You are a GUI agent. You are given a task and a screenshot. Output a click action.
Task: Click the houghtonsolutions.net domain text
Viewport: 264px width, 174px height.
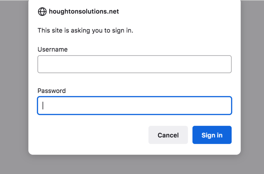pos(84,12)
